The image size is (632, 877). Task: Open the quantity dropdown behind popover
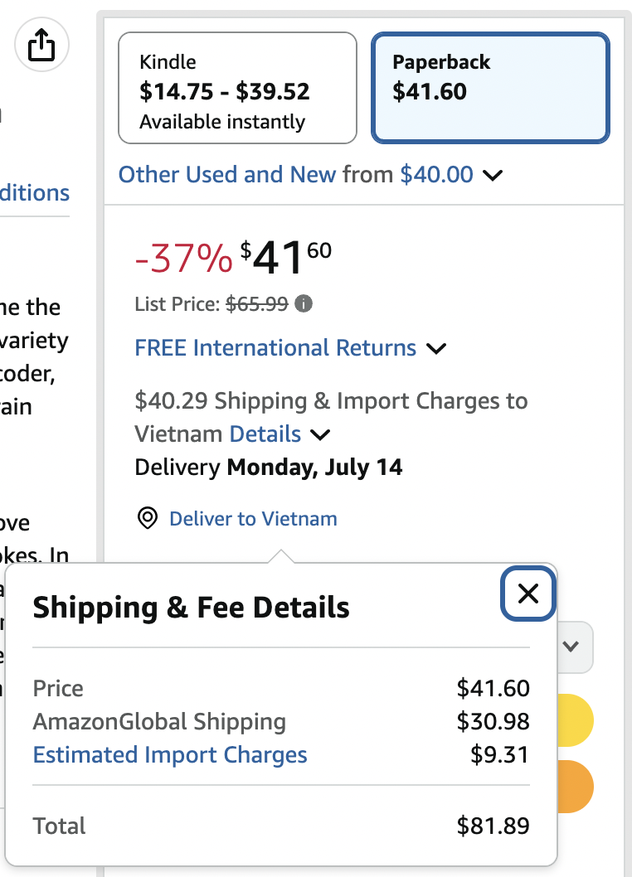click(x=576, y=647)
